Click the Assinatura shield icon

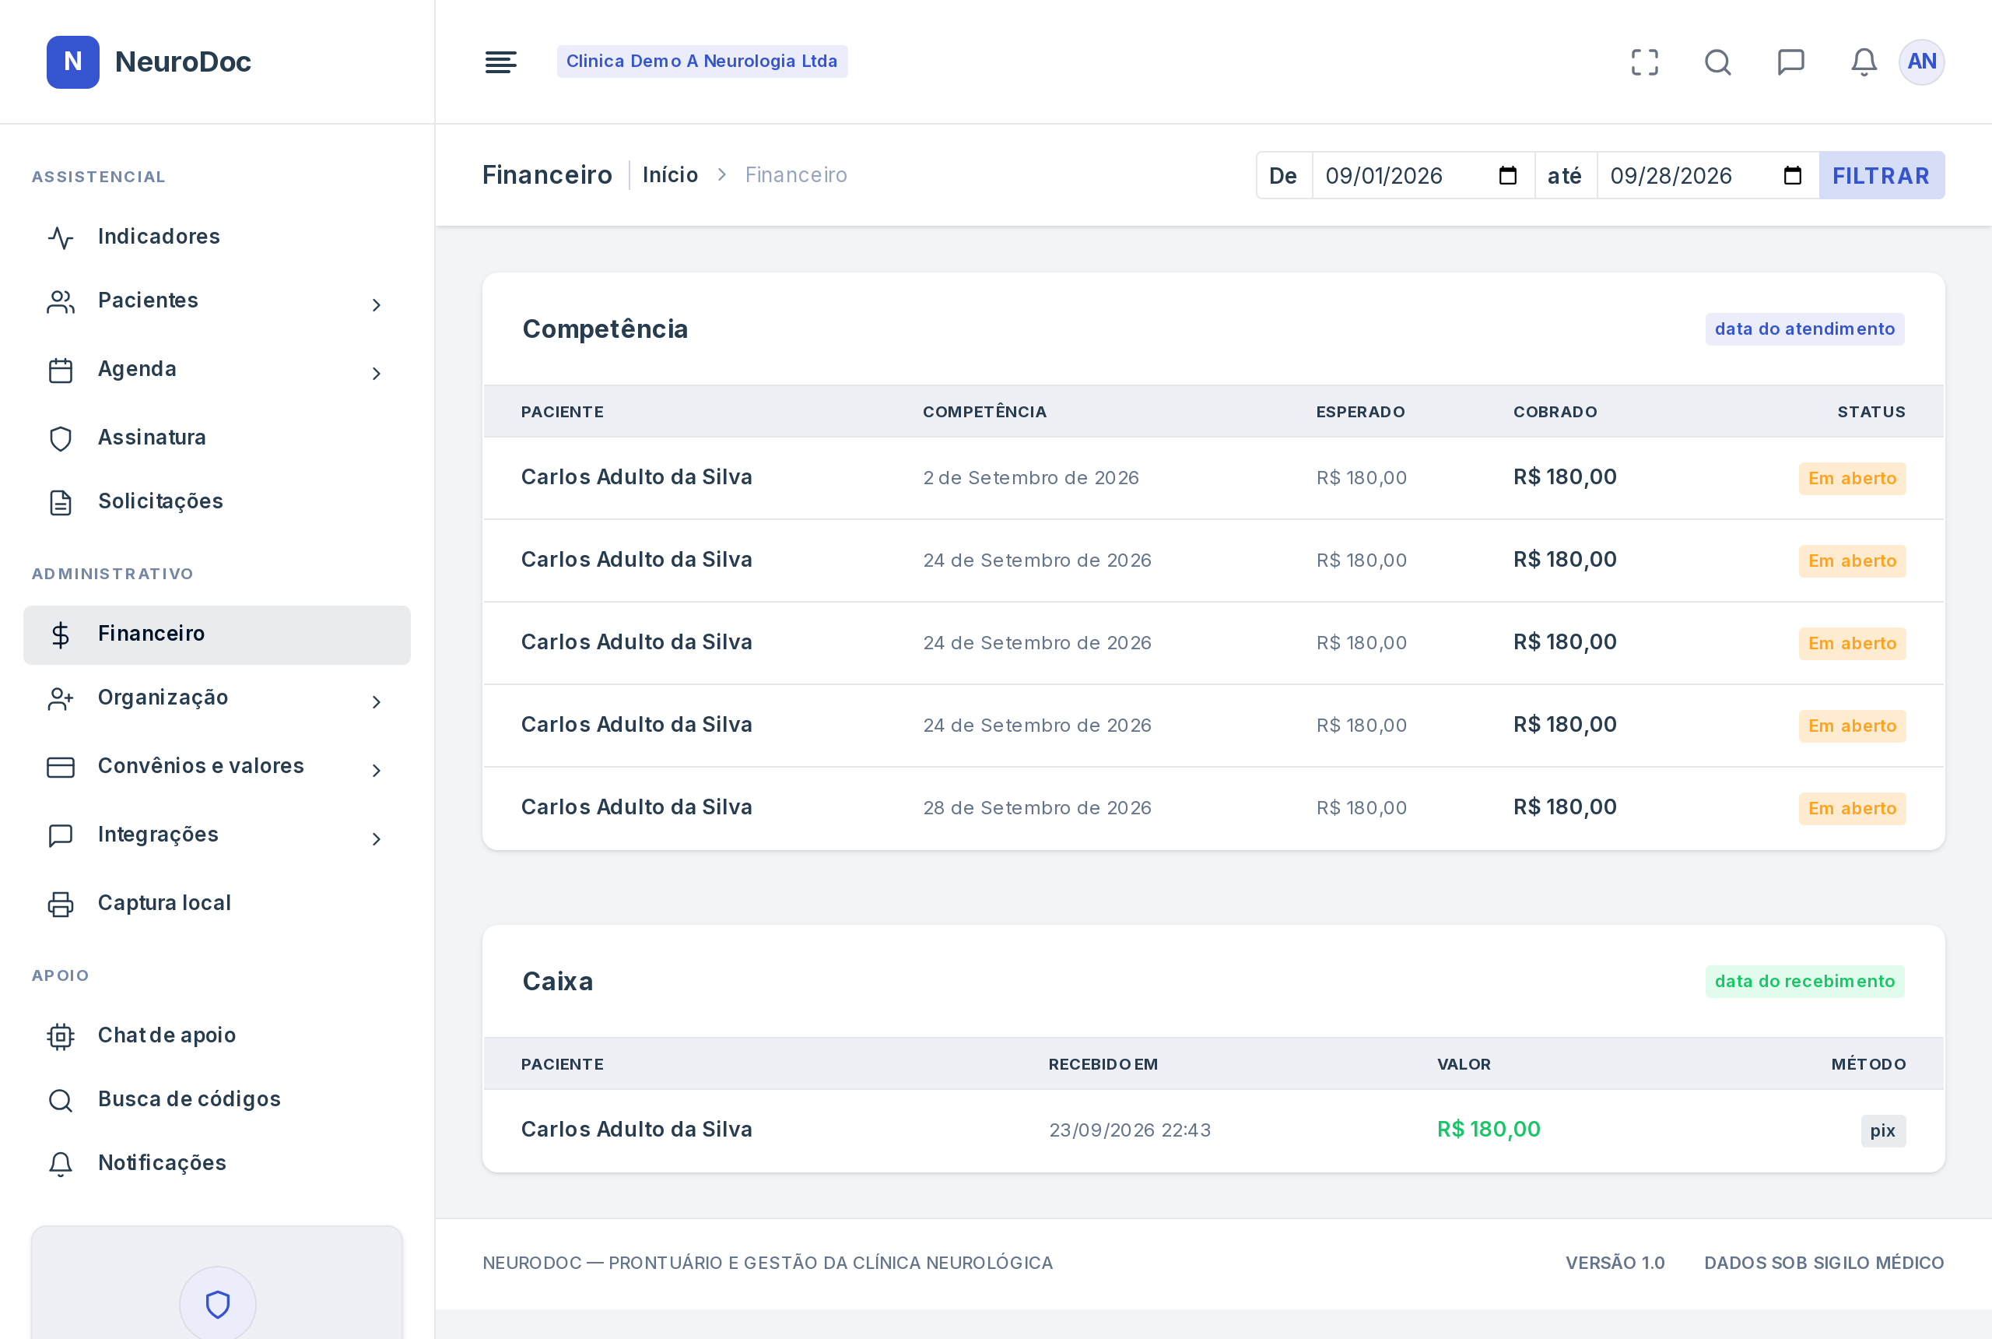[61, 438]
